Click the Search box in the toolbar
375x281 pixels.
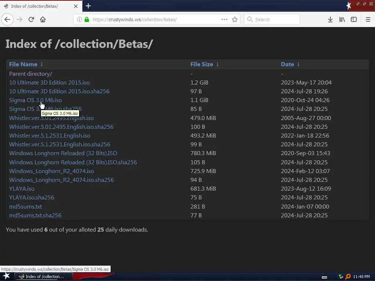pyautogui.click(x=272, y=19)
